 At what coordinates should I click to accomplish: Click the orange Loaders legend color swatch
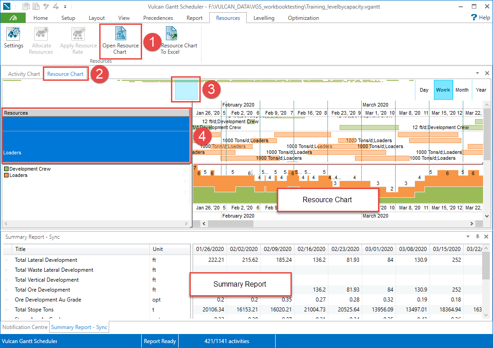pos(6,175)
